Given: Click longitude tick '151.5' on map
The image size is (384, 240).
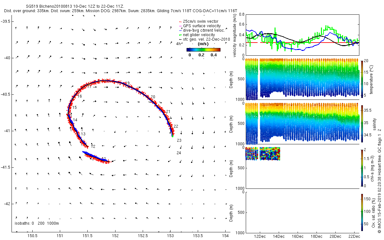Looking at the screenshot, I should coord(88,236).
